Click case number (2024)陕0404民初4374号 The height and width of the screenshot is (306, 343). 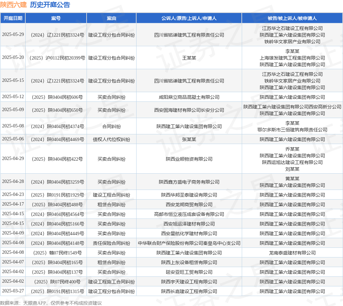tap(57, 126)
